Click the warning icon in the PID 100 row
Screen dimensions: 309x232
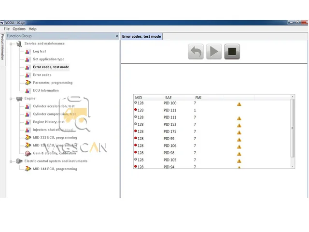coord(239,104)
